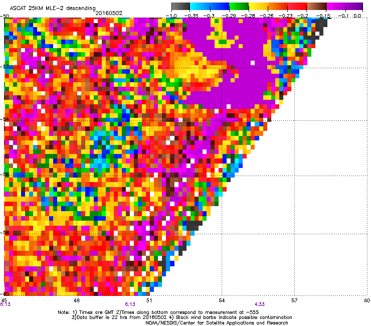Click the '60' longitude axis label
371x326 pixels.
(367, 300)
